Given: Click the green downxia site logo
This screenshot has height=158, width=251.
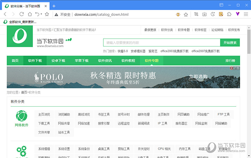Looking at the screenshot, I should tap(20, 36).
